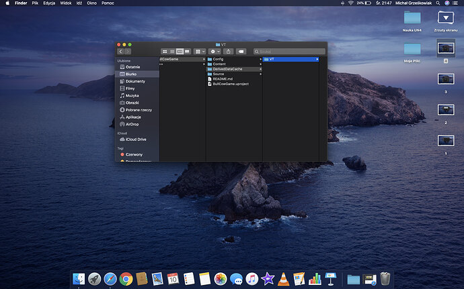
Task: Go back with the Finder back arrow
Action: point(121,51)
